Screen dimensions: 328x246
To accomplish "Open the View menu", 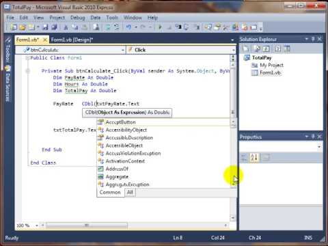I will pyautogui.click(x=38, y=18).
